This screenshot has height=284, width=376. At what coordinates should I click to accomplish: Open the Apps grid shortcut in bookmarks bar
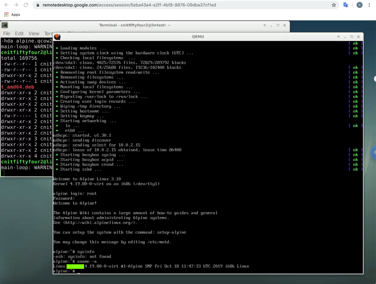coord(12,15)
